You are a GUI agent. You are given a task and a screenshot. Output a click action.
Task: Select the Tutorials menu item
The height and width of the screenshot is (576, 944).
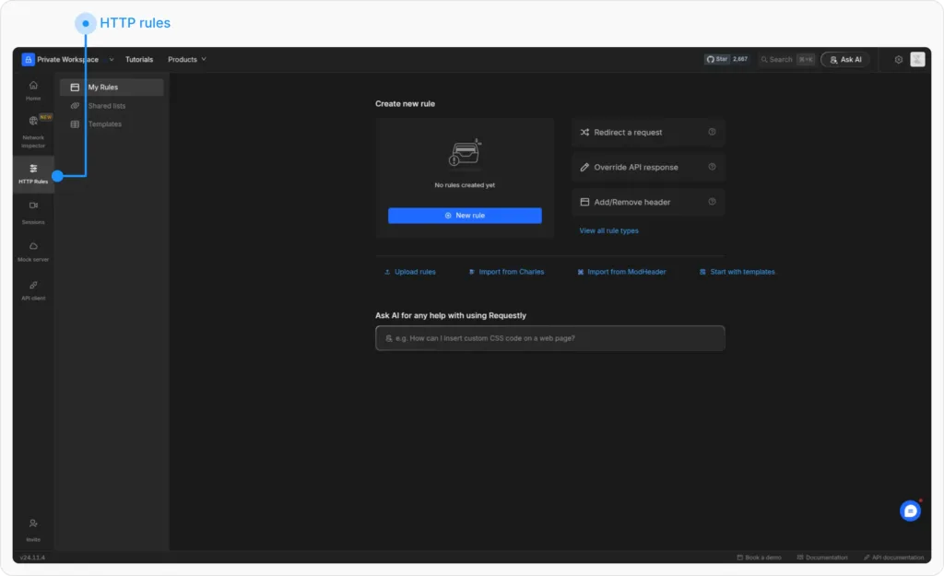pos(139,59)
